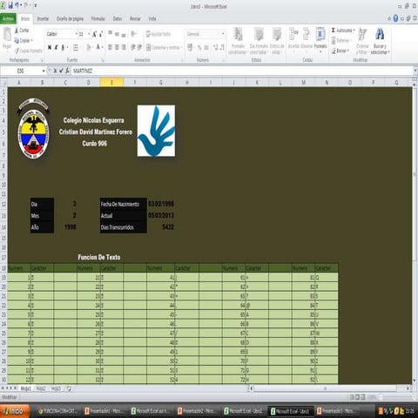Align text to middle vertically
418x418 pixels.
tap(117, 34)
